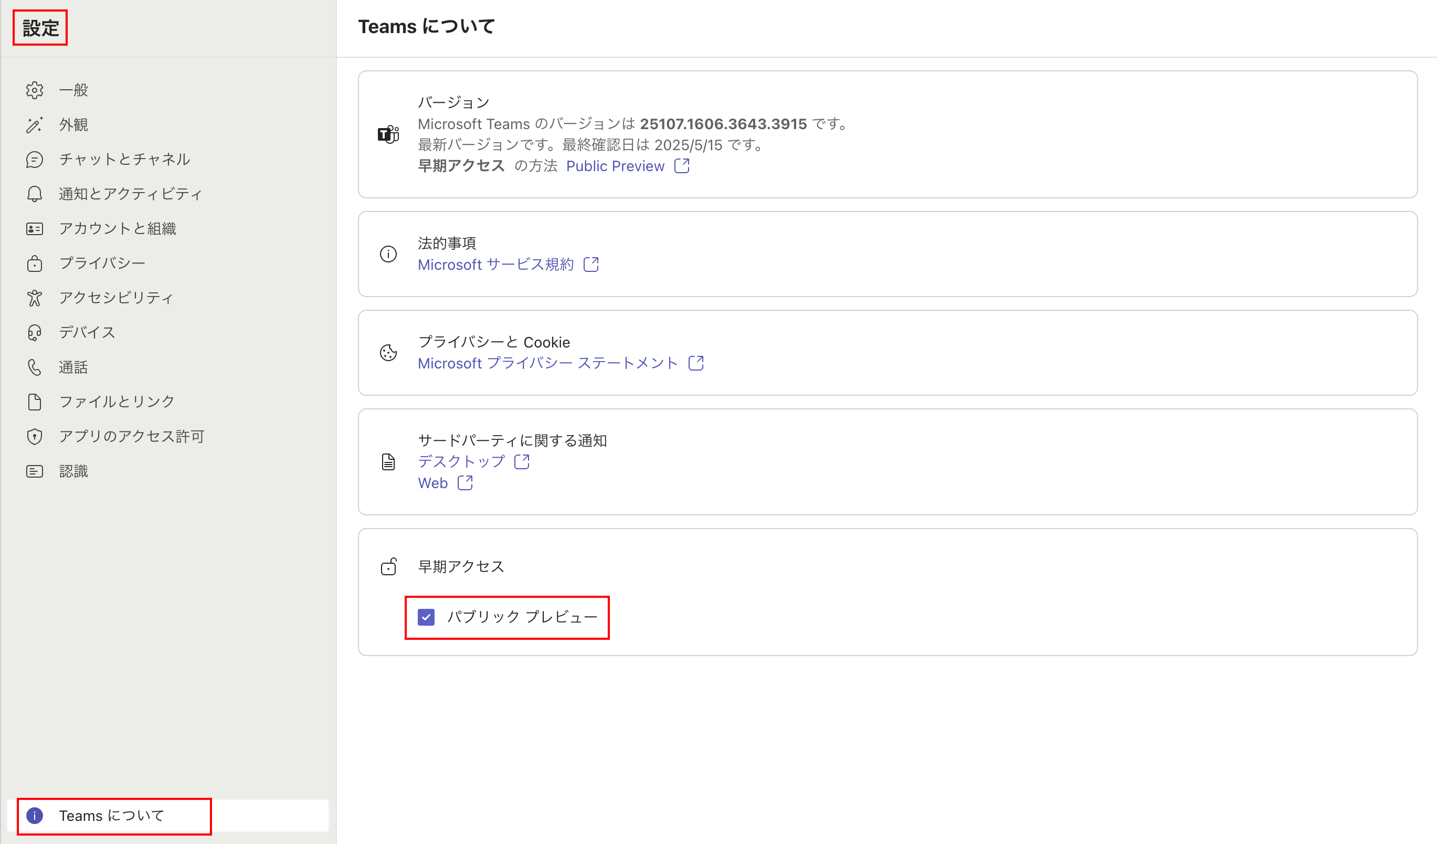Image resolution: width=1437 pixels, height=844 pixels.
Task: Click the cookie icon in プライバシーと Cookie card
Action: 388,353
